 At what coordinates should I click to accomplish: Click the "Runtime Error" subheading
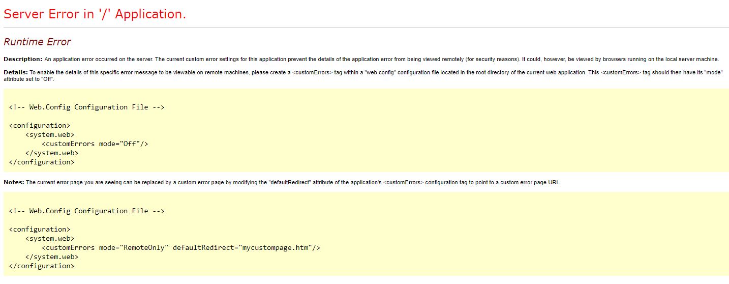[37, 42]
